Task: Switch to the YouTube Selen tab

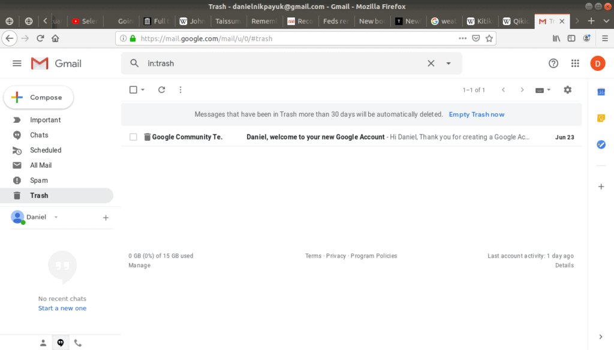Action: pyautogui.click(x=85, y=21)
